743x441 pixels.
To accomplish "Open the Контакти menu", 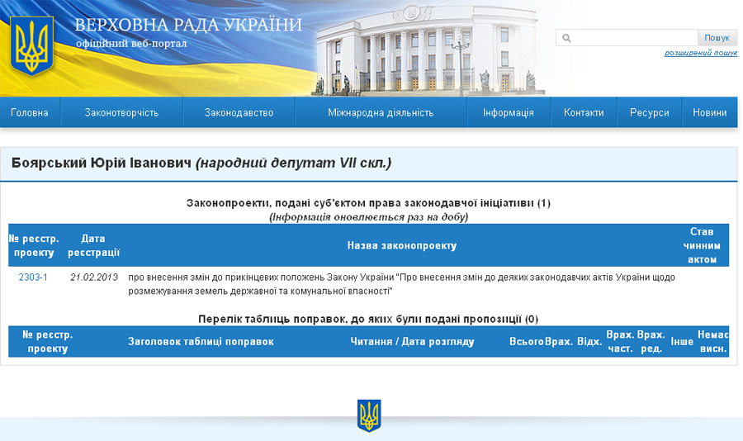I will click(x=584, y=112).
